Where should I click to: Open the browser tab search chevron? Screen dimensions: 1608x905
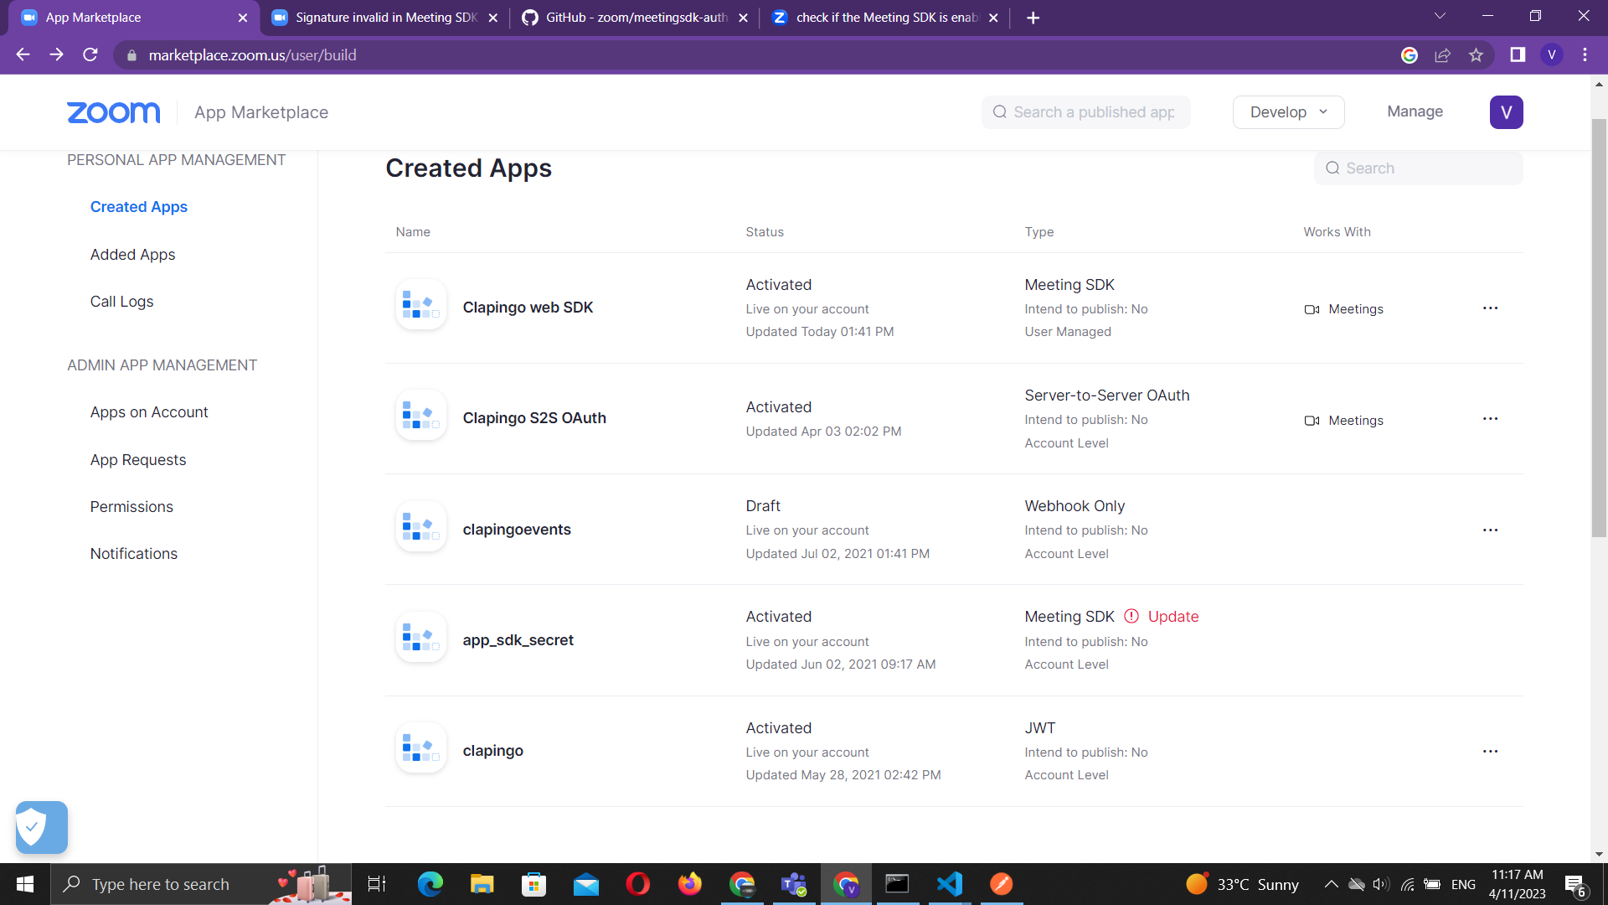point(1440,17)
